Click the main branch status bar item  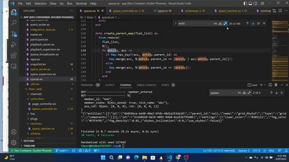point(62,151)
